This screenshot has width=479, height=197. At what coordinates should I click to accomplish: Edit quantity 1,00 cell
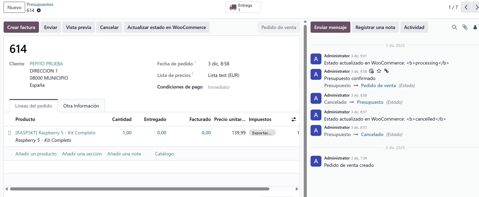click(x=127, y=133)
